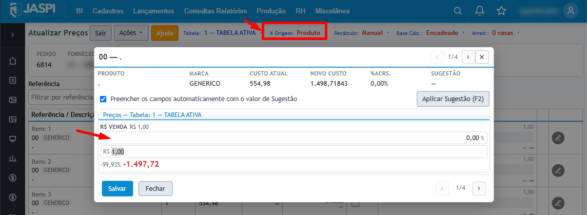Click the home icon in sidebar

coord(13,61)
